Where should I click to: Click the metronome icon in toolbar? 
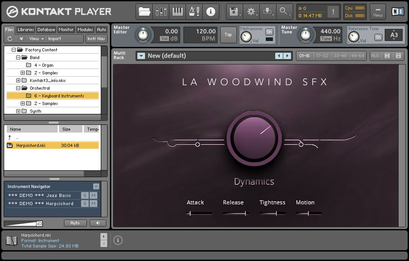(x=194, y=12)
